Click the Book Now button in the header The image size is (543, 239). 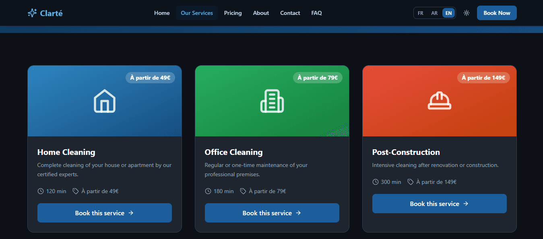pos(497,13)
